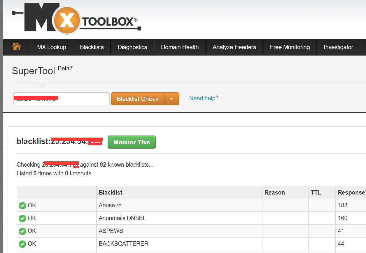The width and height of the screenshot is (366, 253).
Task: Click OK check icon for ASPEWS row
Action: 22,231
